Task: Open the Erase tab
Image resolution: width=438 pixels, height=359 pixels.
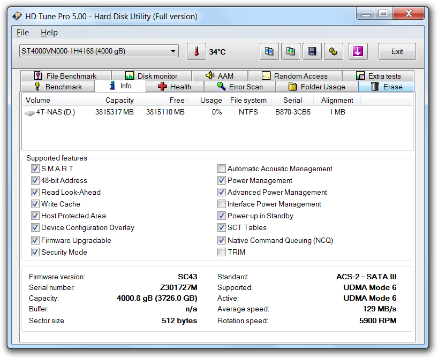Action: point(386,87)
